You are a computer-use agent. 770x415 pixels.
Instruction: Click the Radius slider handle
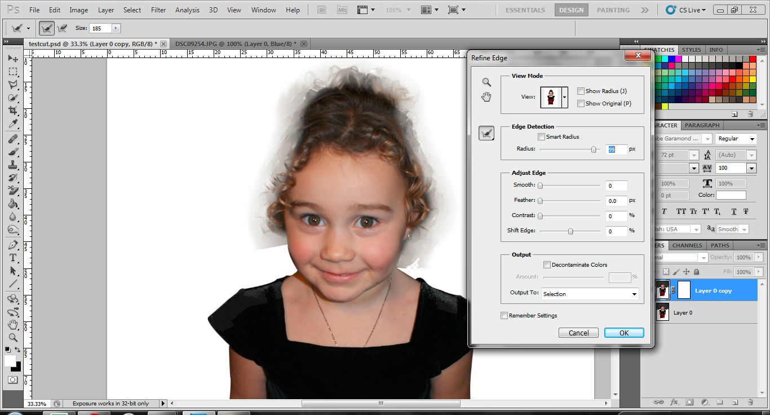594,149
